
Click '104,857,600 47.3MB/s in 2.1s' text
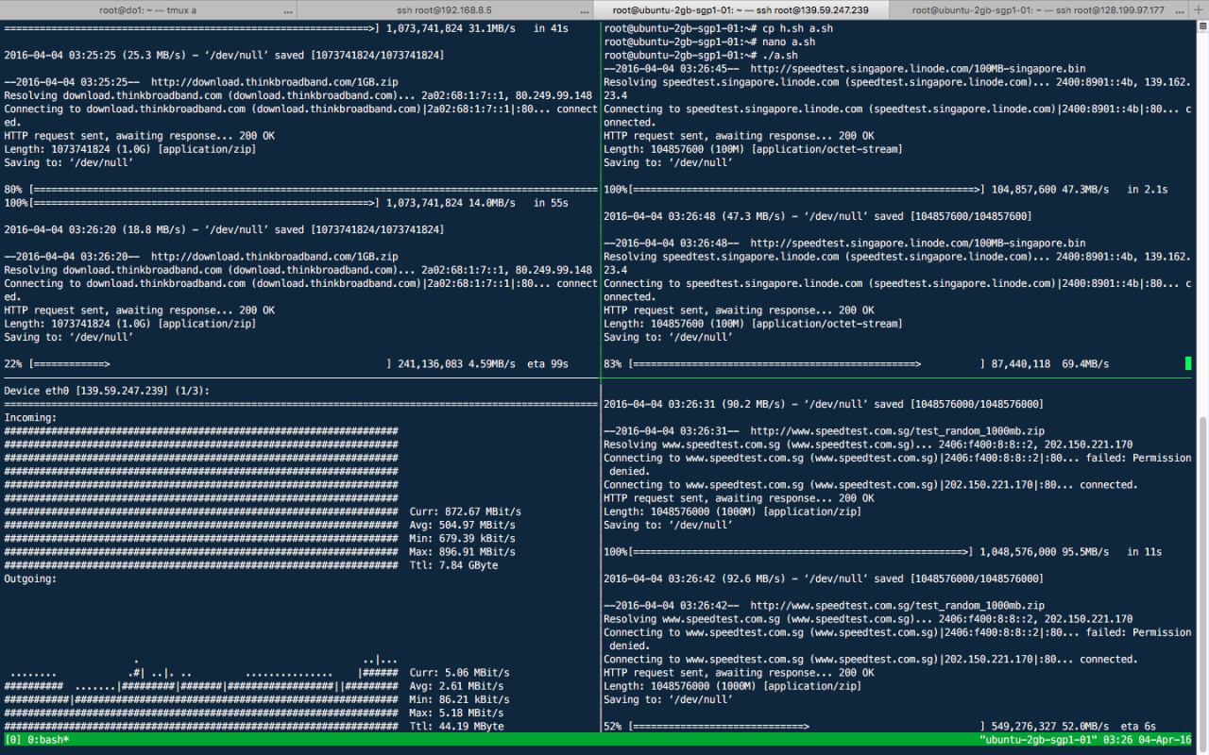pos(1080,190)
